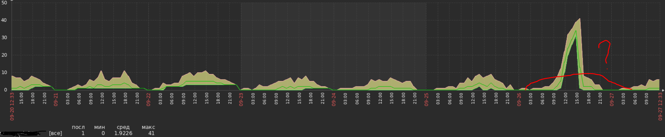
Task: Click the legend header 'макс'
Action: (x=148, y=127)
